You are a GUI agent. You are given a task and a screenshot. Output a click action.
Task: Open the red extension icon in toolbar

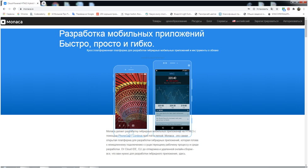(x=288, y=9)
